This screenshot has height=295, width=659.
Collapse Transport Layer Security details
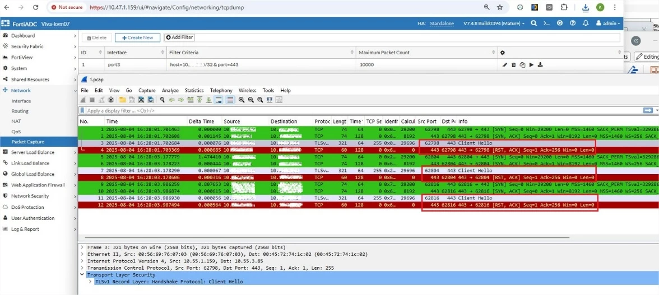(82, 275)
